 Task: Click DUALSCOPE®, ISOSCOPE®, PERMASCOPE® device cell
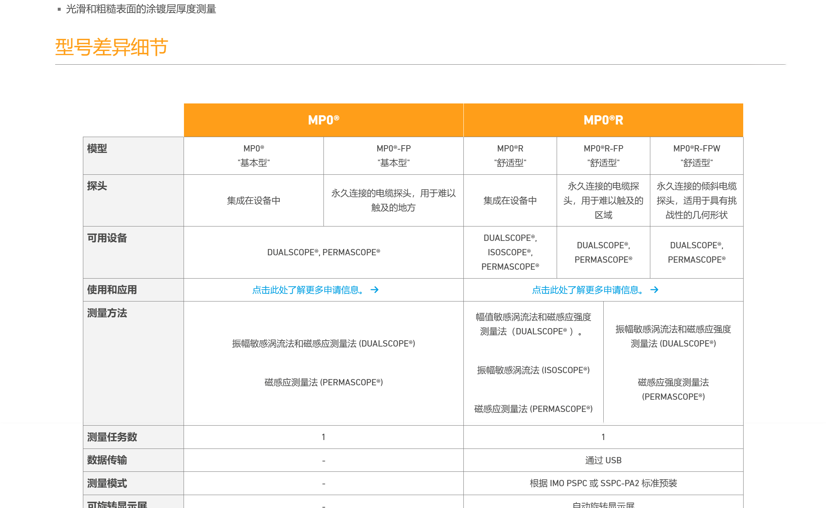point(510,252)
